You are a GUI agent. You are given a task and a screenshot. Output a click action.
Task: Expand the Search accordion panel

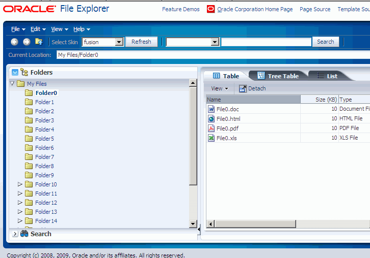click(x=15, y=234)
